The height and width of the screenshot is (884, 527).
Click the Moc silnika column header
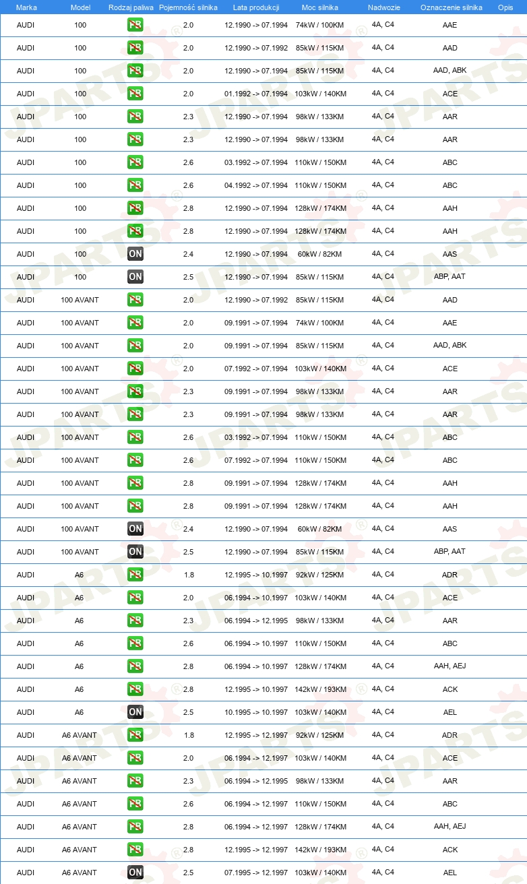click(x=320, y=7)
